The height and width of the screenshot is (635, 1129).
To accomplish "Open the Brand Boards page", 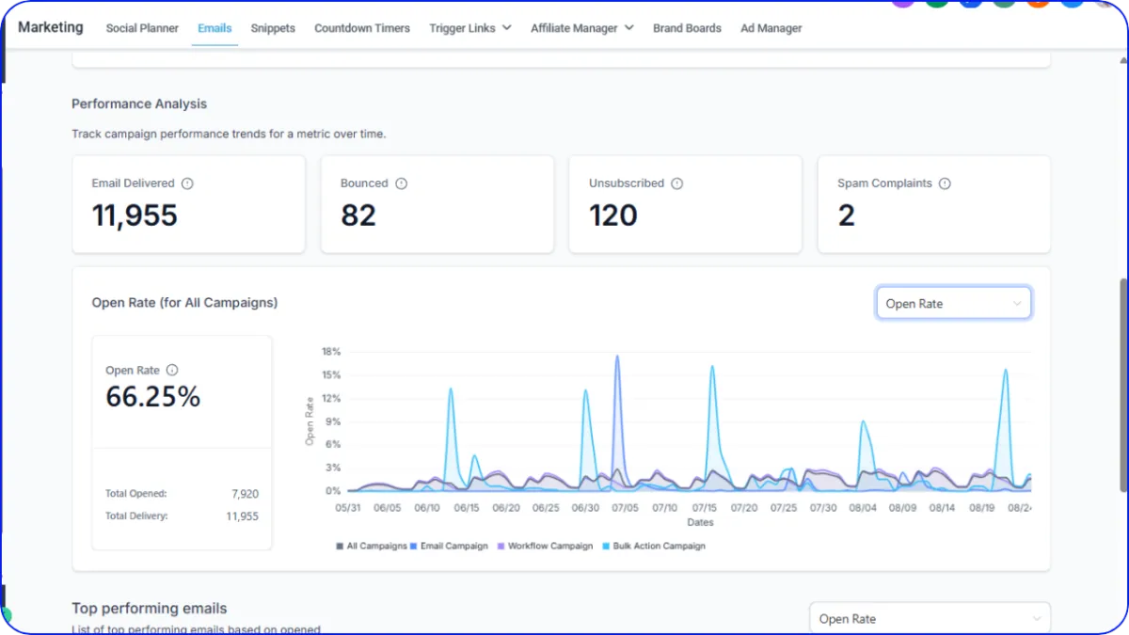I will pyautogui.click(x=687, y=28).
